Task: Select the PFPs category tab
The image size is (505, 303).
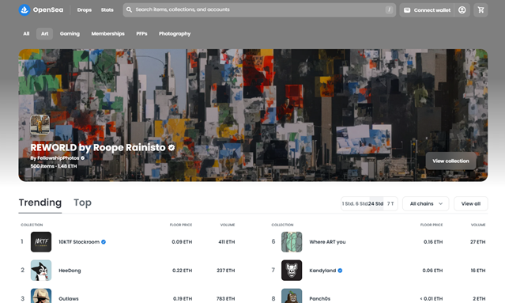Action: click(x=141, y=33)
